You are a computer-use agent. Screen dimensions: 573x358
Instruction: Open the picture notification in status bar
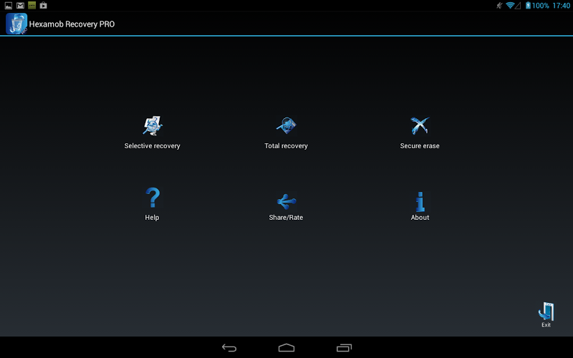coord(9,6)
